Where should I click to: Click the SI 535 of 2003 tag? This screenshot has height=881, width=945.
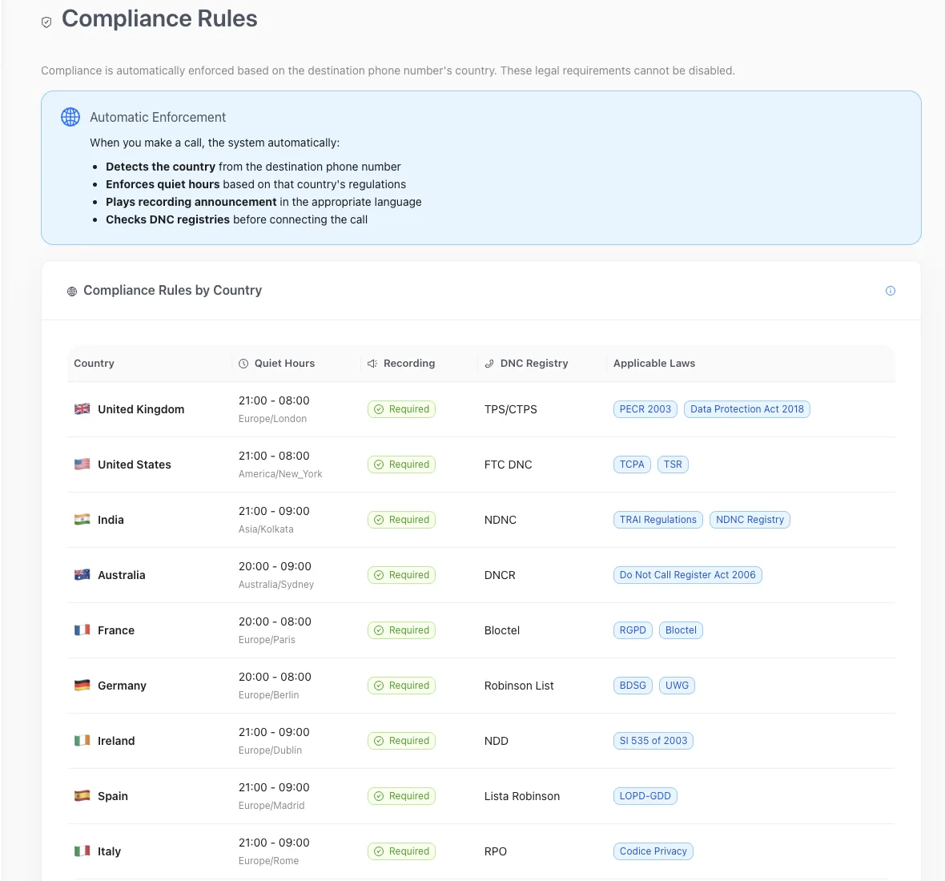pos(653,741)
